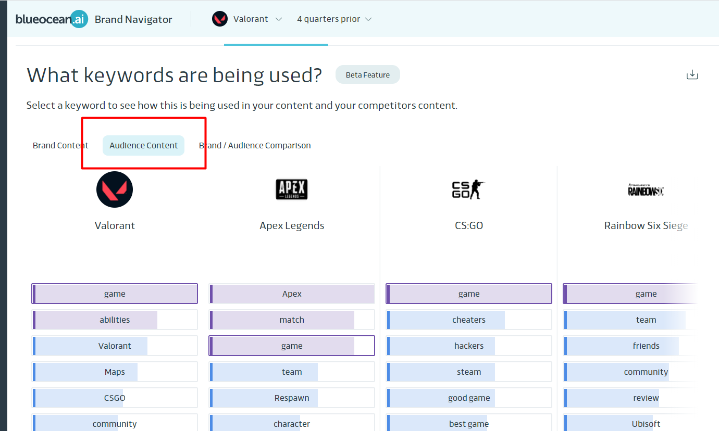Click the Apex Legends column name

[x=292, y=226]
